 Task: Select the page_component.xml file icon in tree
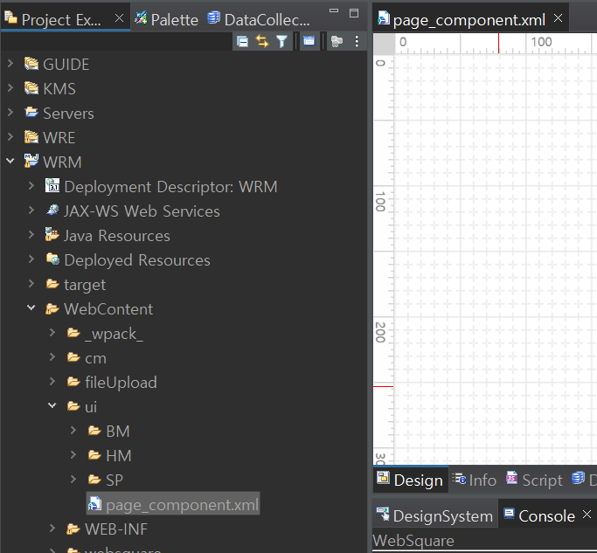[94, 503]
